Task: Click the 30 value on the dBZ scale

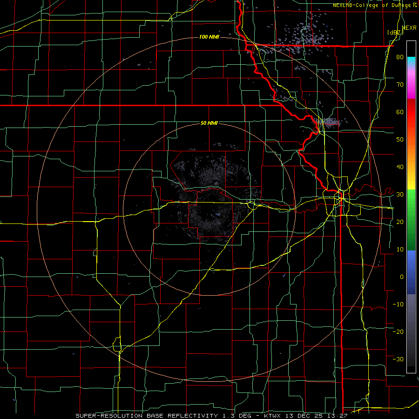Action: coord(400,195)
